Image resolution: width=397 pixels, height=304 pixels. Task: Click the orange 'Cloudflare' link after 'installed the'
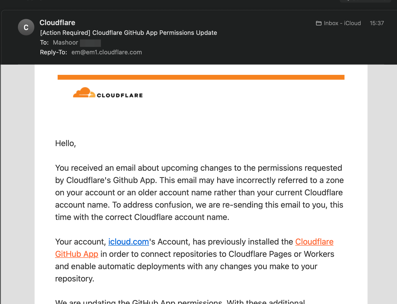[314, 242]
